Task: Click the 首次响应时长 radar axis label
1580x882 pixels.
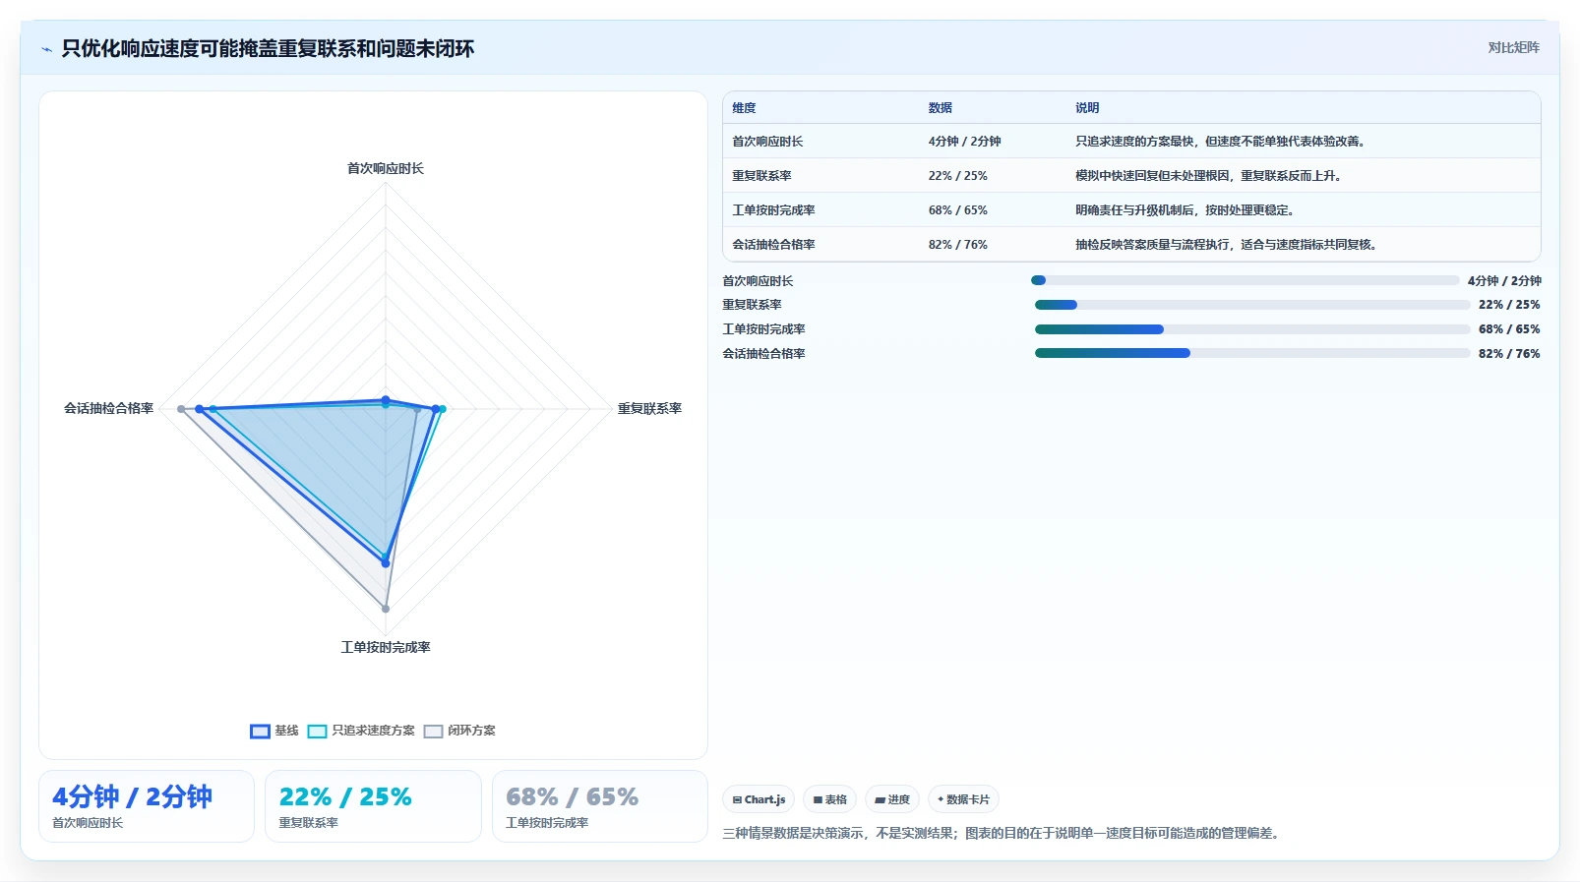Action: pyautogui.click(x=386, y=169)
